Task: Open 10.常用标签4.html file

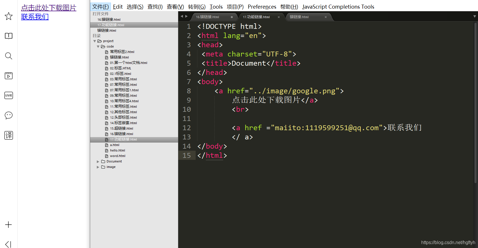Action: pos(124,101)
